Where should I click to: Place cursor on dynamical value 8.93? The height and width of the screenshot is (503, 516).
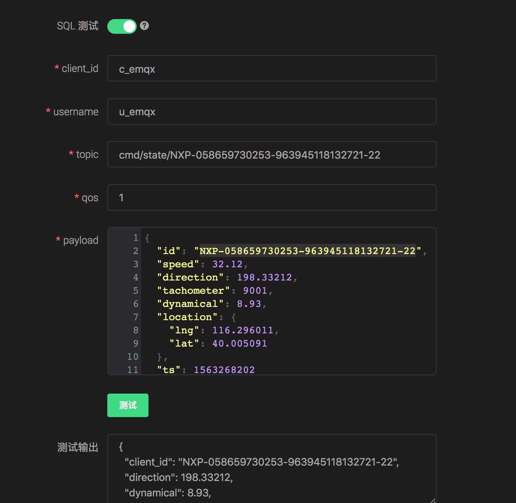point(249,304)
